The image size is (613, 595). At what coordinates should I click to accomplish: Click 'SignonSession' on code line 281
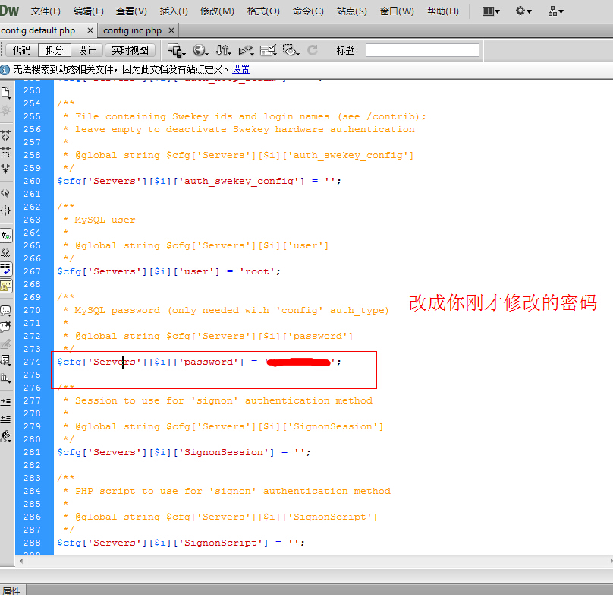coord(224,452)
